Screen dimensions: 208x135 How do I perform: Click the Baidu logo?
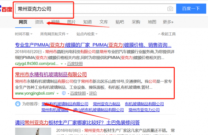point(6,9)
